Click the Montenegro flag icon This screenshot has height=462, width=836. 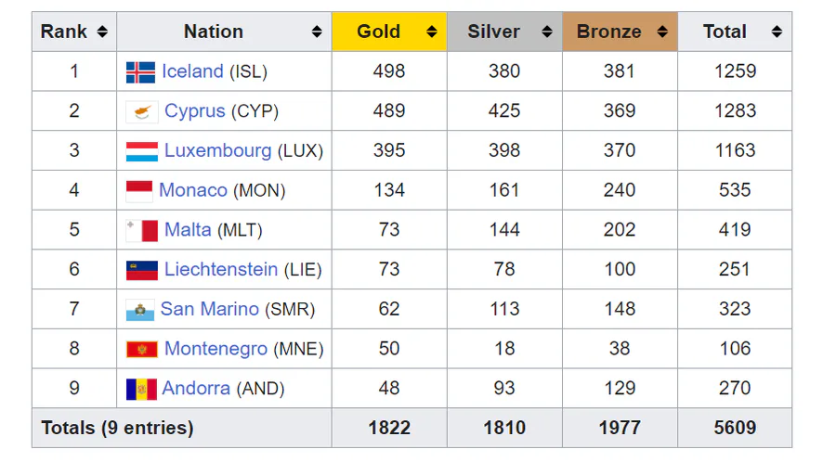pyautogui.click(x=142, y=350)
